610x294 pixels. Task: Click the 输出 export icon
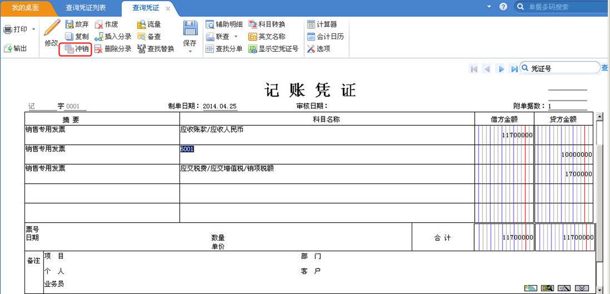click(8, 48)
